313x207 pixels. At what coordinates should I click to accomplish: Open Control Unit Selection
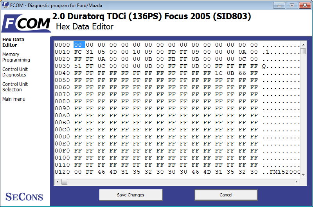click(x=15, y=87)
